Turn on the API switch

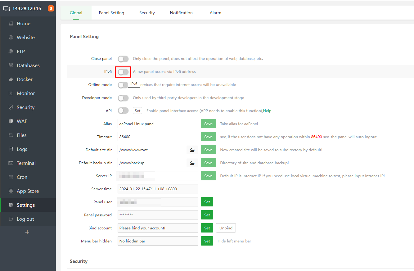tap(123, 111)
